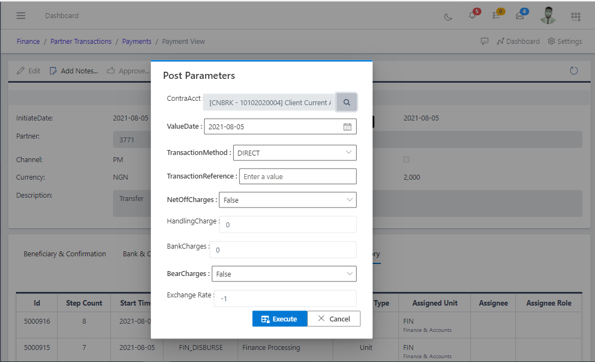Open the ContraAcct account search magnifier
Screen dimensions: 595x362
click(346, 102)
